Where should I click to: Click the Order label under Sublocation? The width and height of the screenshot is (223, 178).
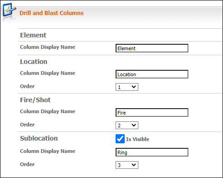tap(27, 164)
